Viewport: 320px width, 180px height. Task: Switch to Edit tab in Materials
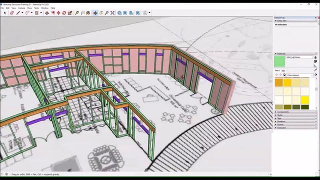(283, 70)
